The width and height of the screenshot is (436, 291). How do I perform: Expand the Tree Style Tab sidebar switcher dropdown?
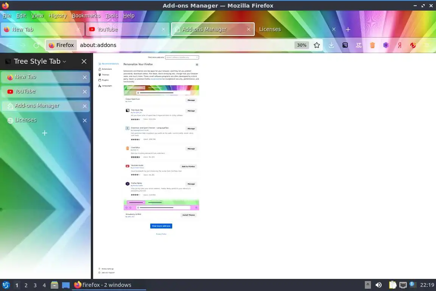(64, 61)
